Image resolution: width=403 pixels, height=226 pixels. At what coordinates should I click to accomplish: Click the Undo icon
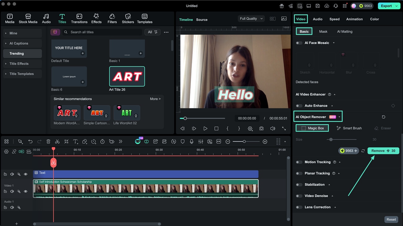(30, 141)
